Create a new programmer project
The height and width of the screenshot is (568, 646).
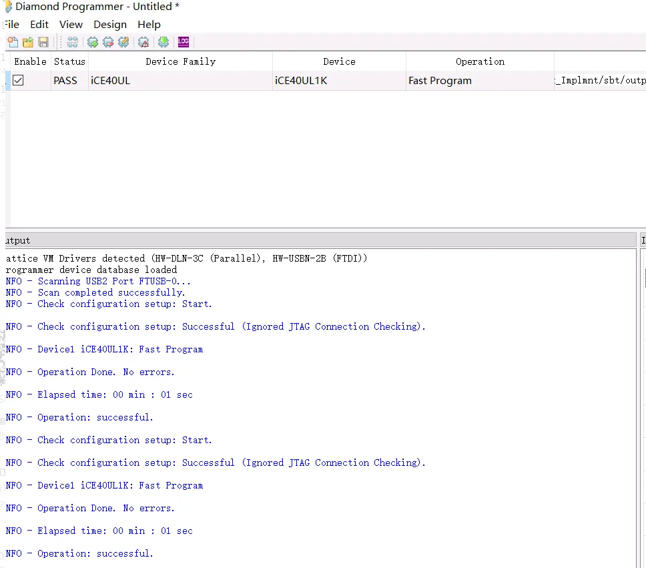pos(13,42)
